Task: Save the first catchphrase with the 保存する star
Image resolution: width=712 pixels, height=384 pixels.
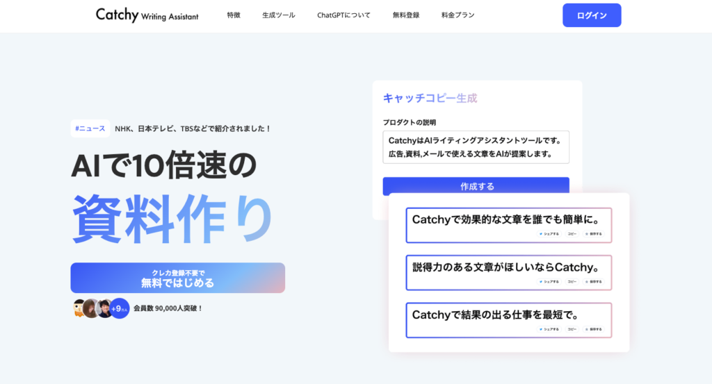Action: (x=594, y=234)
